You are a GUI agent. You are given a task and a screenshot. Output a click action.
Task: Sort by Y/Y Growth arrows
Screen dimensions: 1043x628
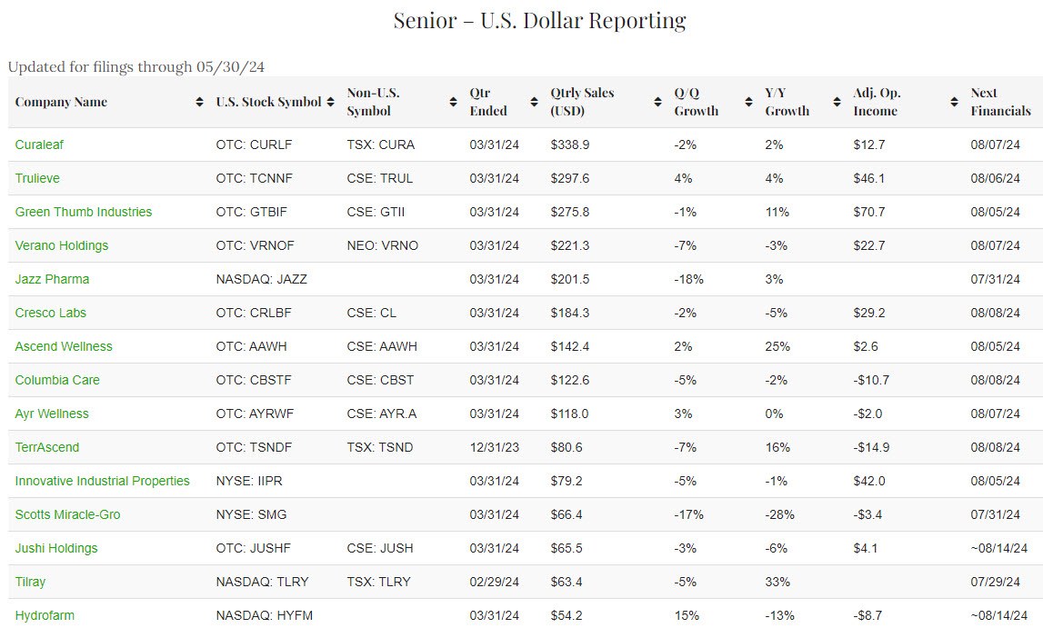coord(837,103)
